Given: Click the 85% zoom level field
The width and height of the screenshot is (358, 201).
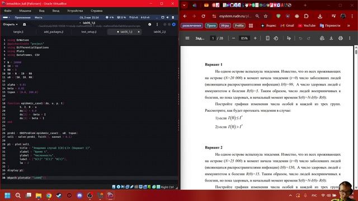Looking at the screenshot, I should (244, 38).
